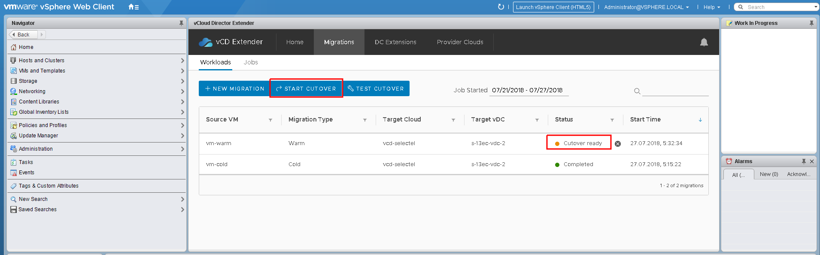Screen dimensions: 820x255
Task: Click the migrations search magnifier icon
Action: coord(637,91)
